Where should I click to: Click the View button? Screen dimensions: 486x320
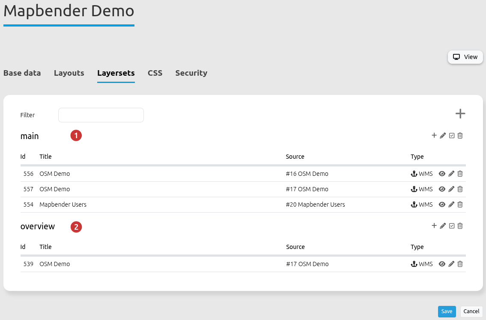pyautogui.click(x=465, y=57)
